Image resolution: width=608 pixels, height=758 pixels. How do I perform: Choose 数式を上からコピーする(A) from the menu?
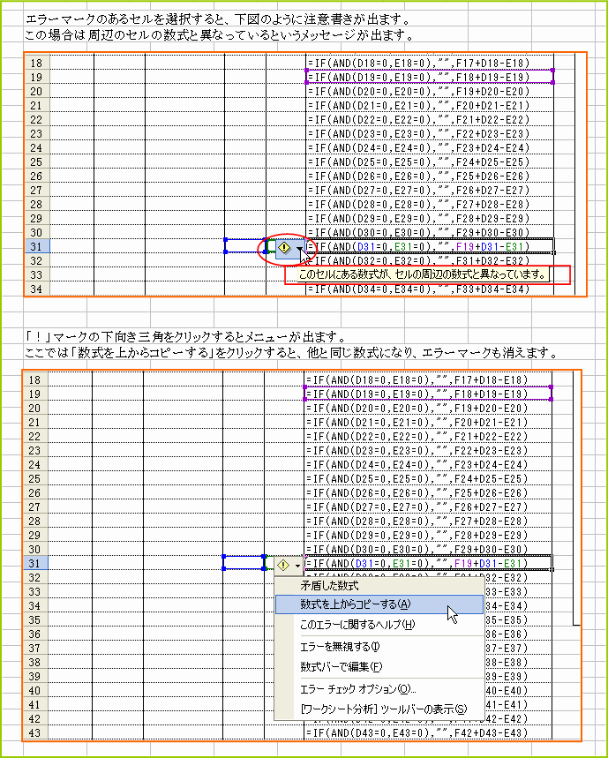(379, 604)
